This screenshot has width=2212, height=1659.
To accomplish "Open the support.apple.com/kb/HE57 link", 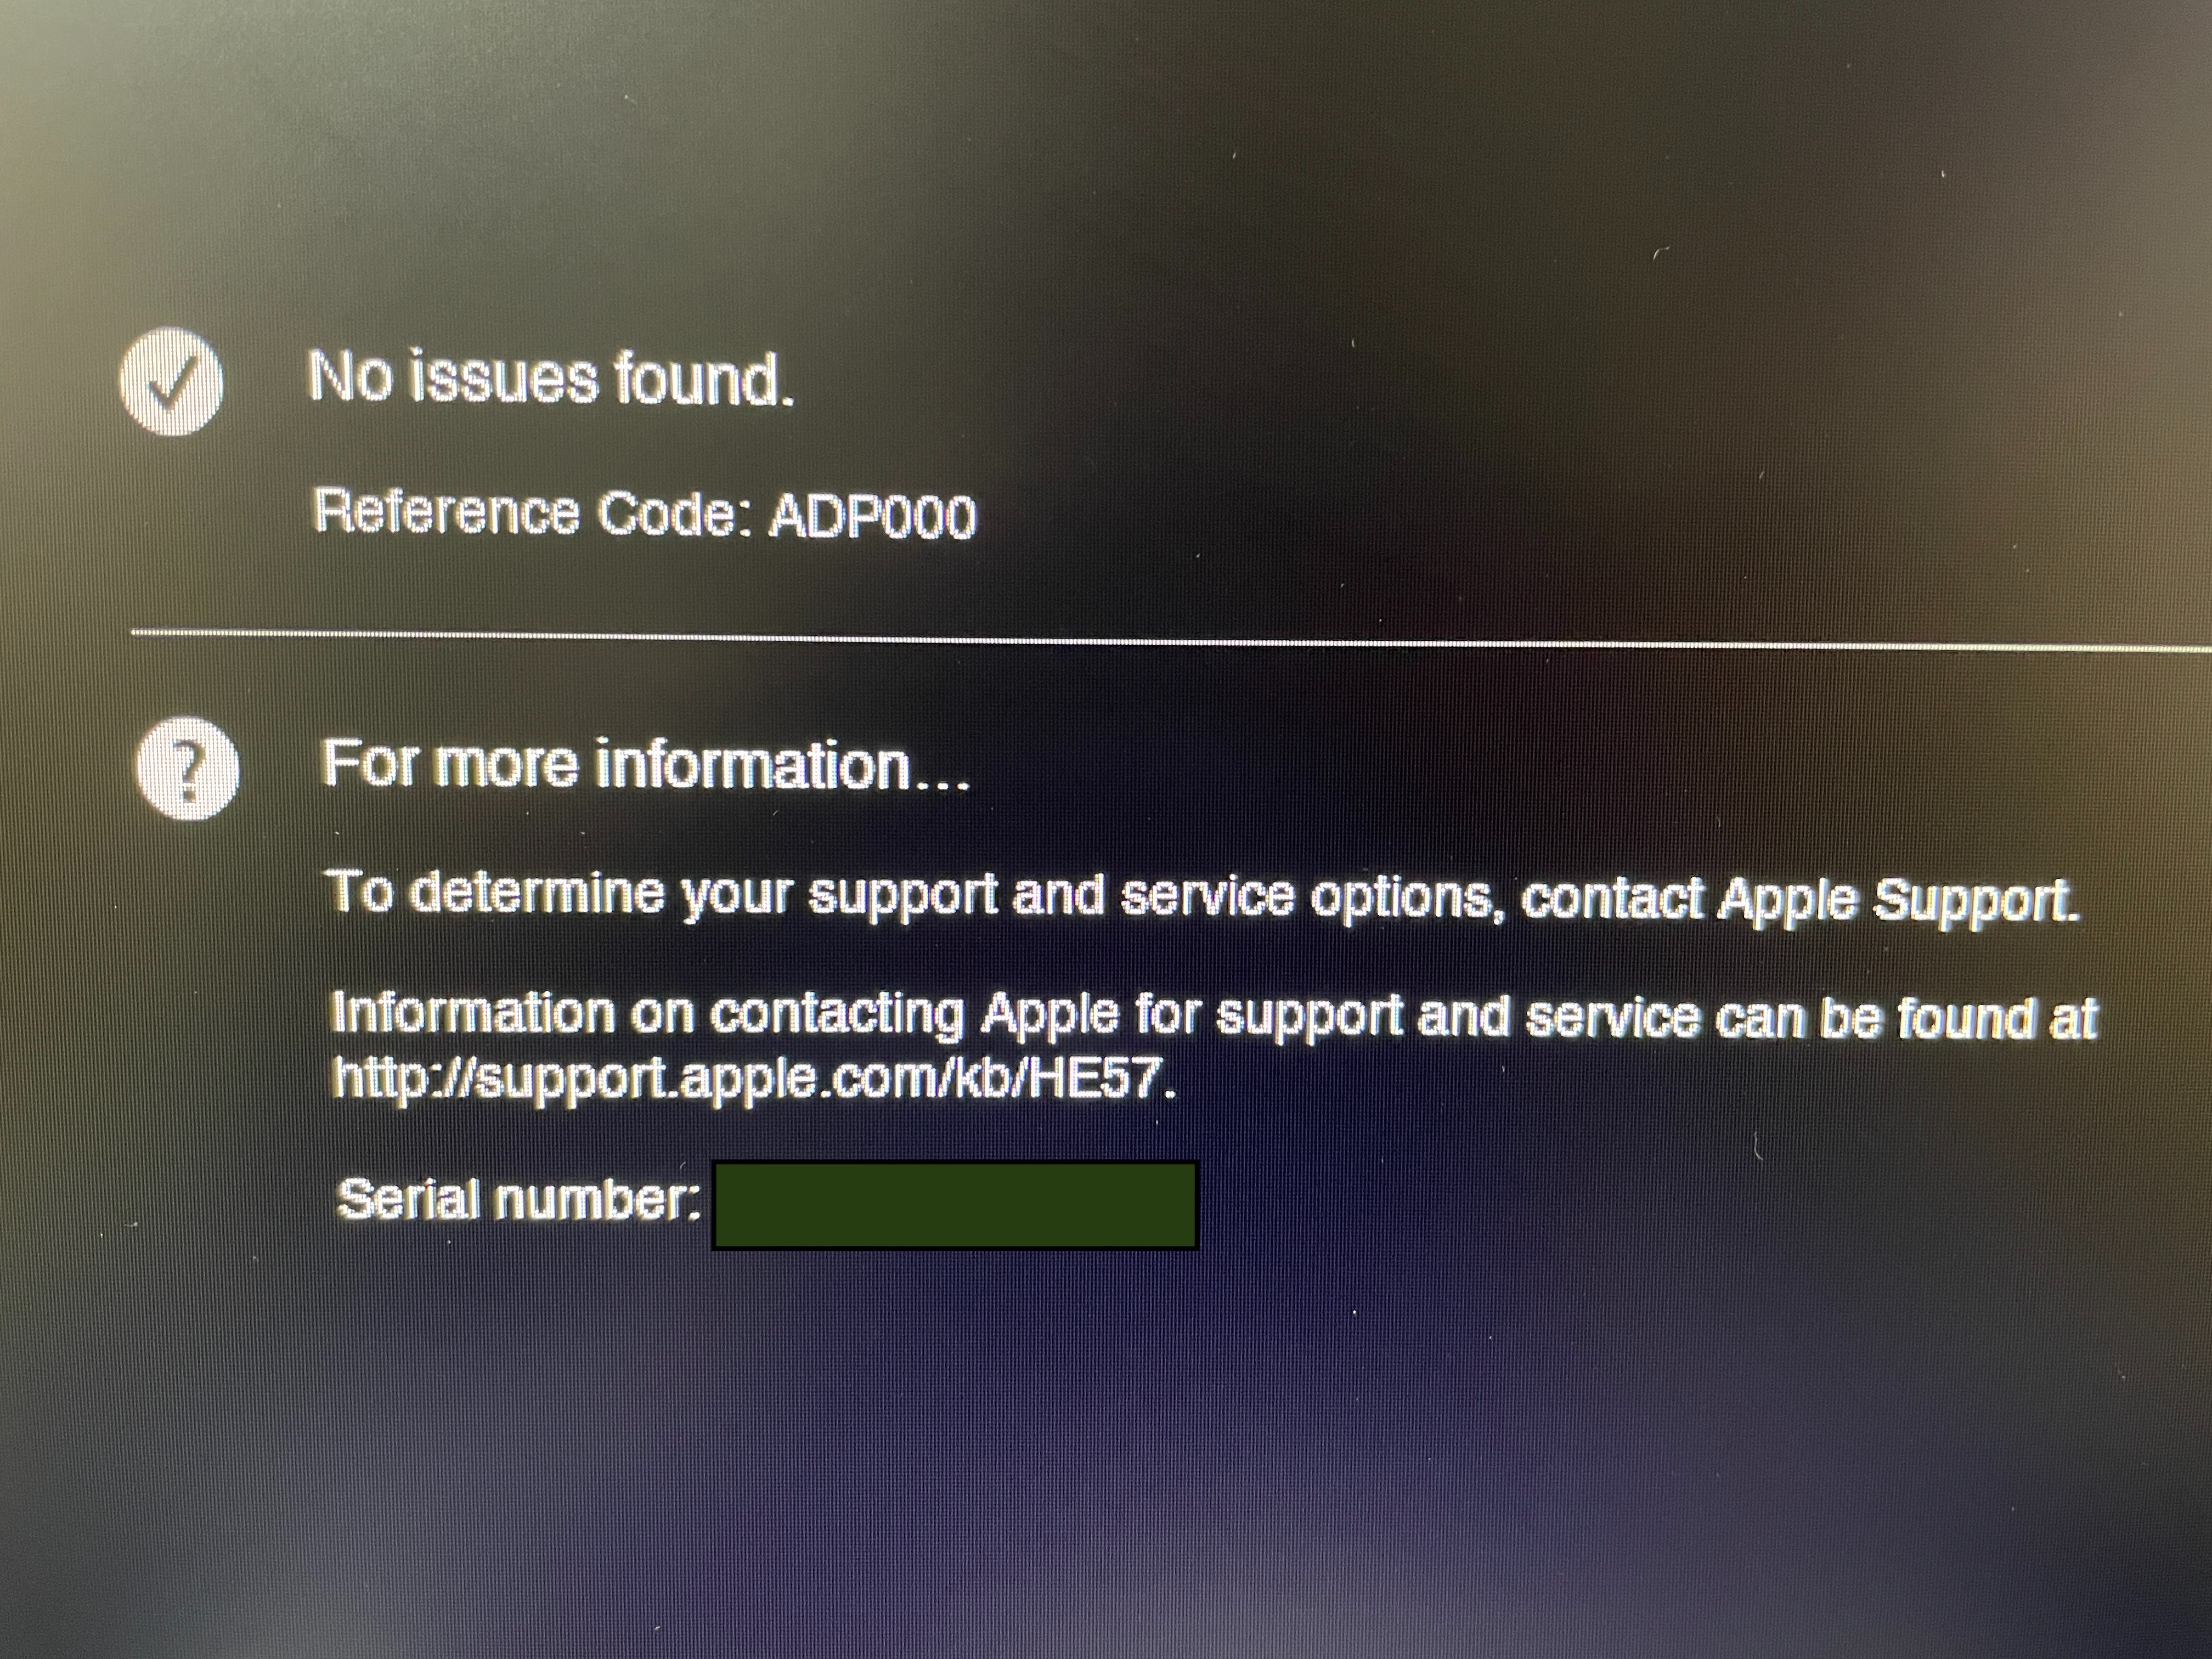I will [754, 1078].
